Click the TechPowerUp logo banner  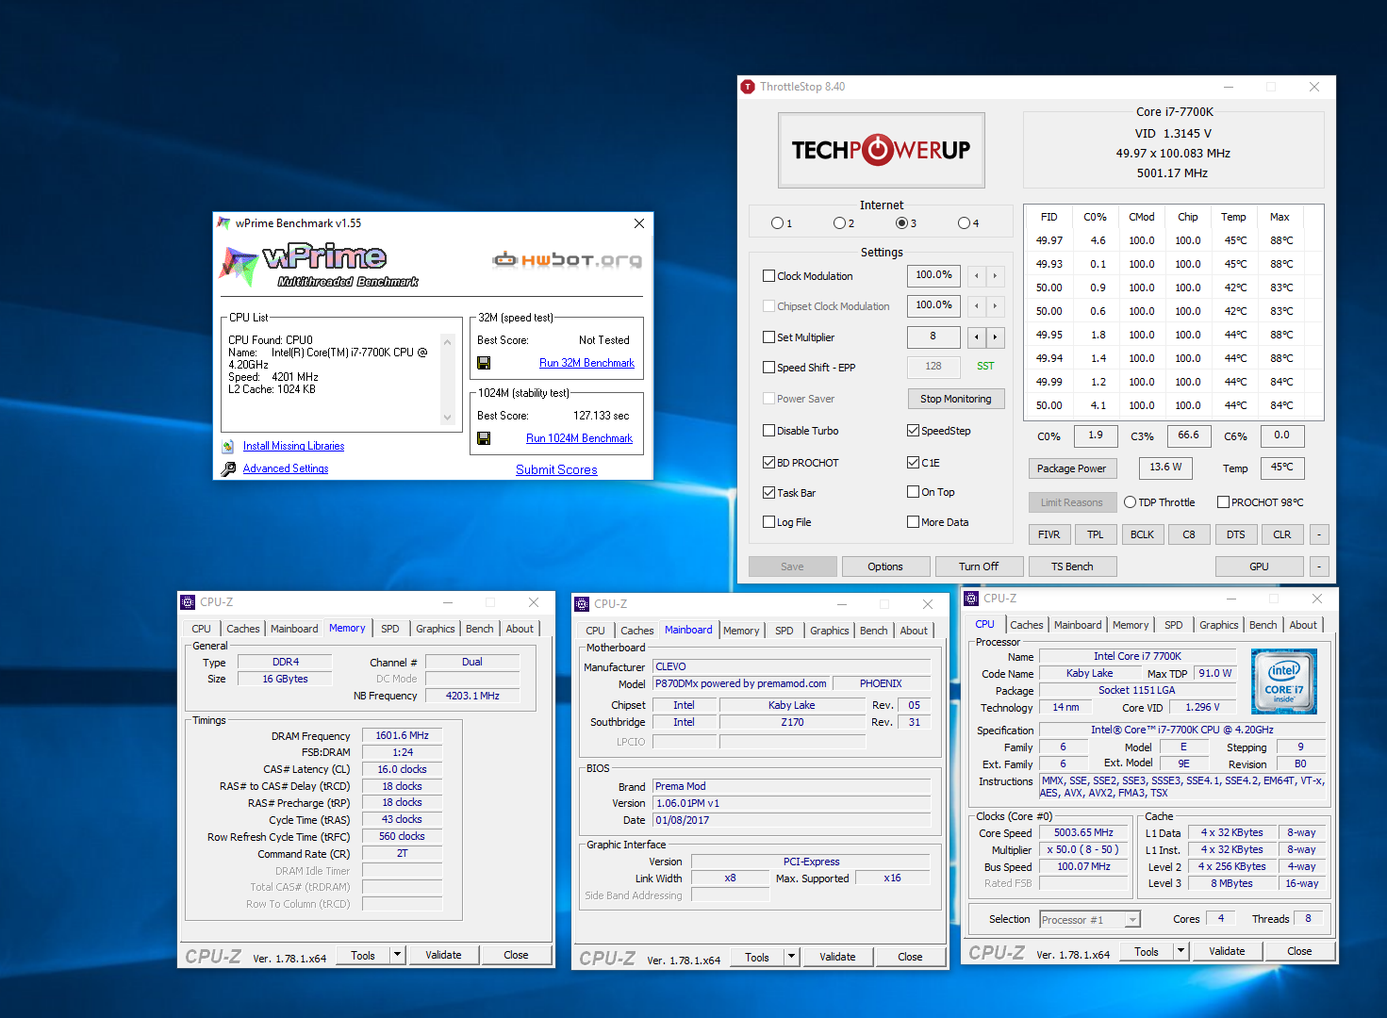[881, 151]
